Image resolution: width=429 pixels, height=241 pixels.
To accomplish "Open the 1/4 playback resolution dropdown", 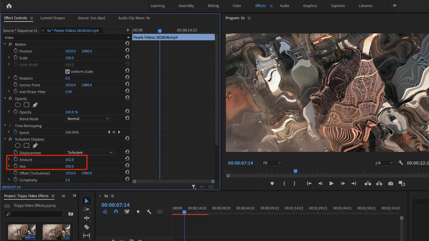I will click(x=383, y=163).
